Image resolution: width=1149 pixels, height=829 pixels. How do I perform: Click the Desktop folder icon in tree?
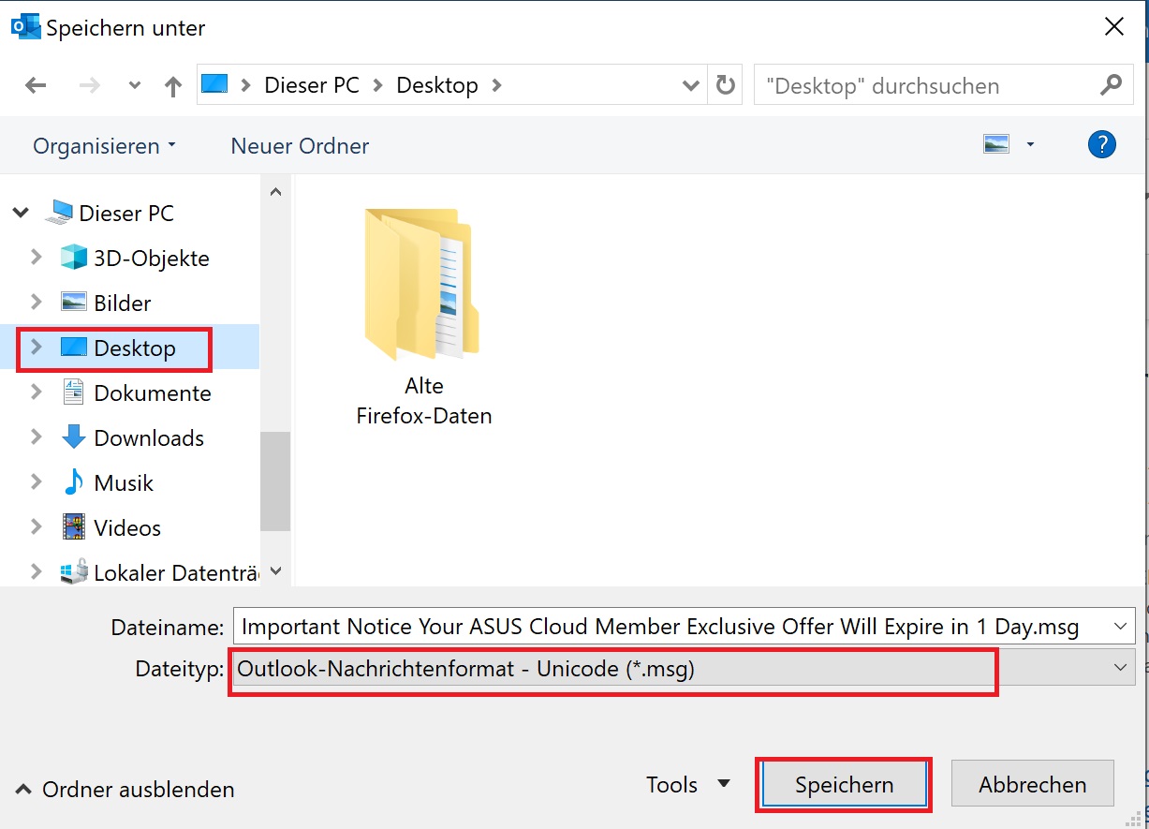73,348
